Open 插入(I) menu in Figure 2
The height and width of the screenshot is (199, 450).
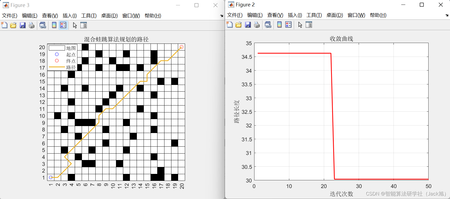tap(295, 15)
